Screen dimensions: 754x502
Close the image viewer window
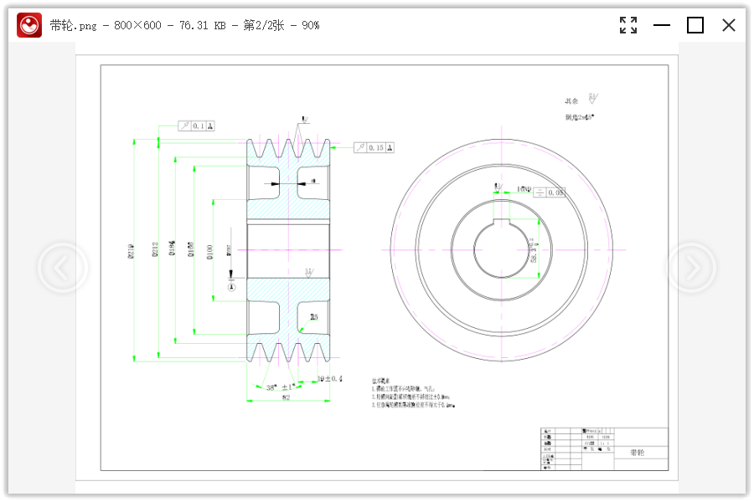(x=729, y=25)
